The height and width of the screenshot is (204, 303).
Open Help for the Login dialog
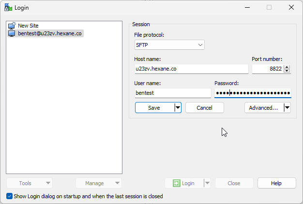point(276,183)
